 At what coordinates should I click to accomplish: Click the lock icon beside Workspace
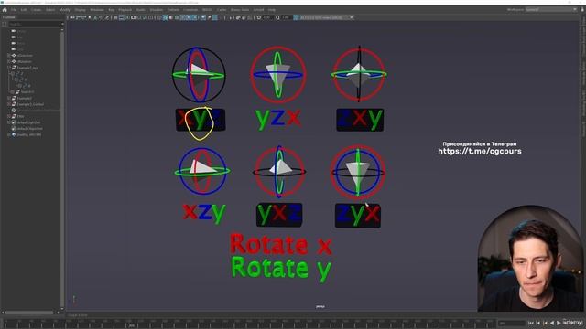581,10
